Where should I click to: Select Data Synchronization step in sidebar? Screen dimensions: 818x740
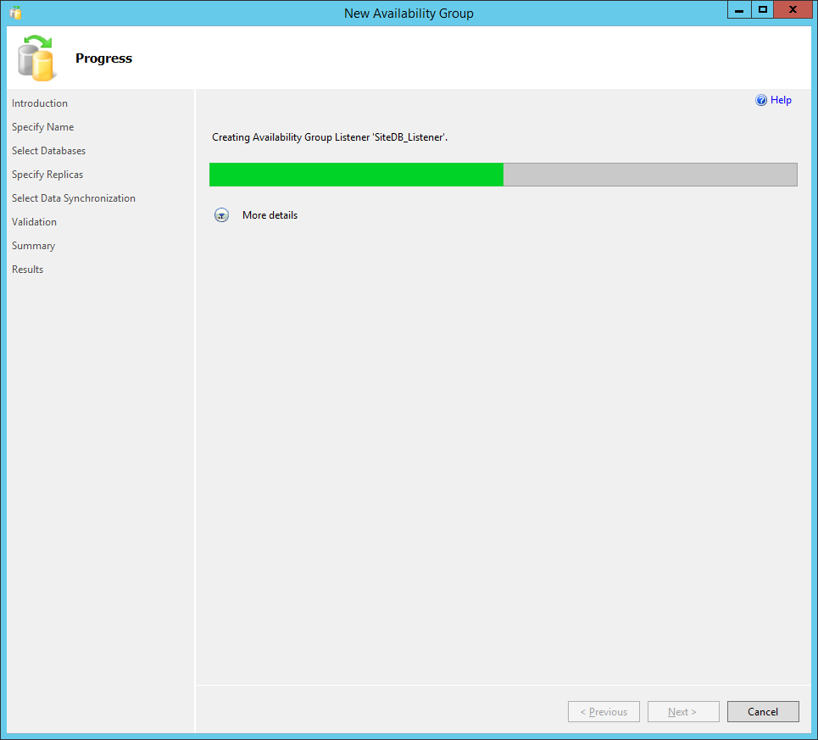(x=74, y=198)
